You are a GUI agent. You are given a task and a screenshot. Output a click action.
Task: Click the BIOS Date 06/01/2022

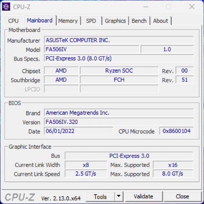pos(78,131)
